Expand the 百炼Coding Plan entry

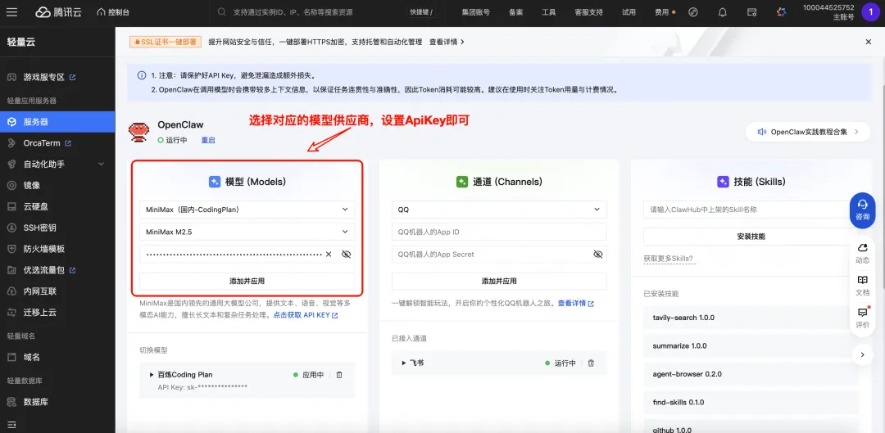[x=152, y=374]
